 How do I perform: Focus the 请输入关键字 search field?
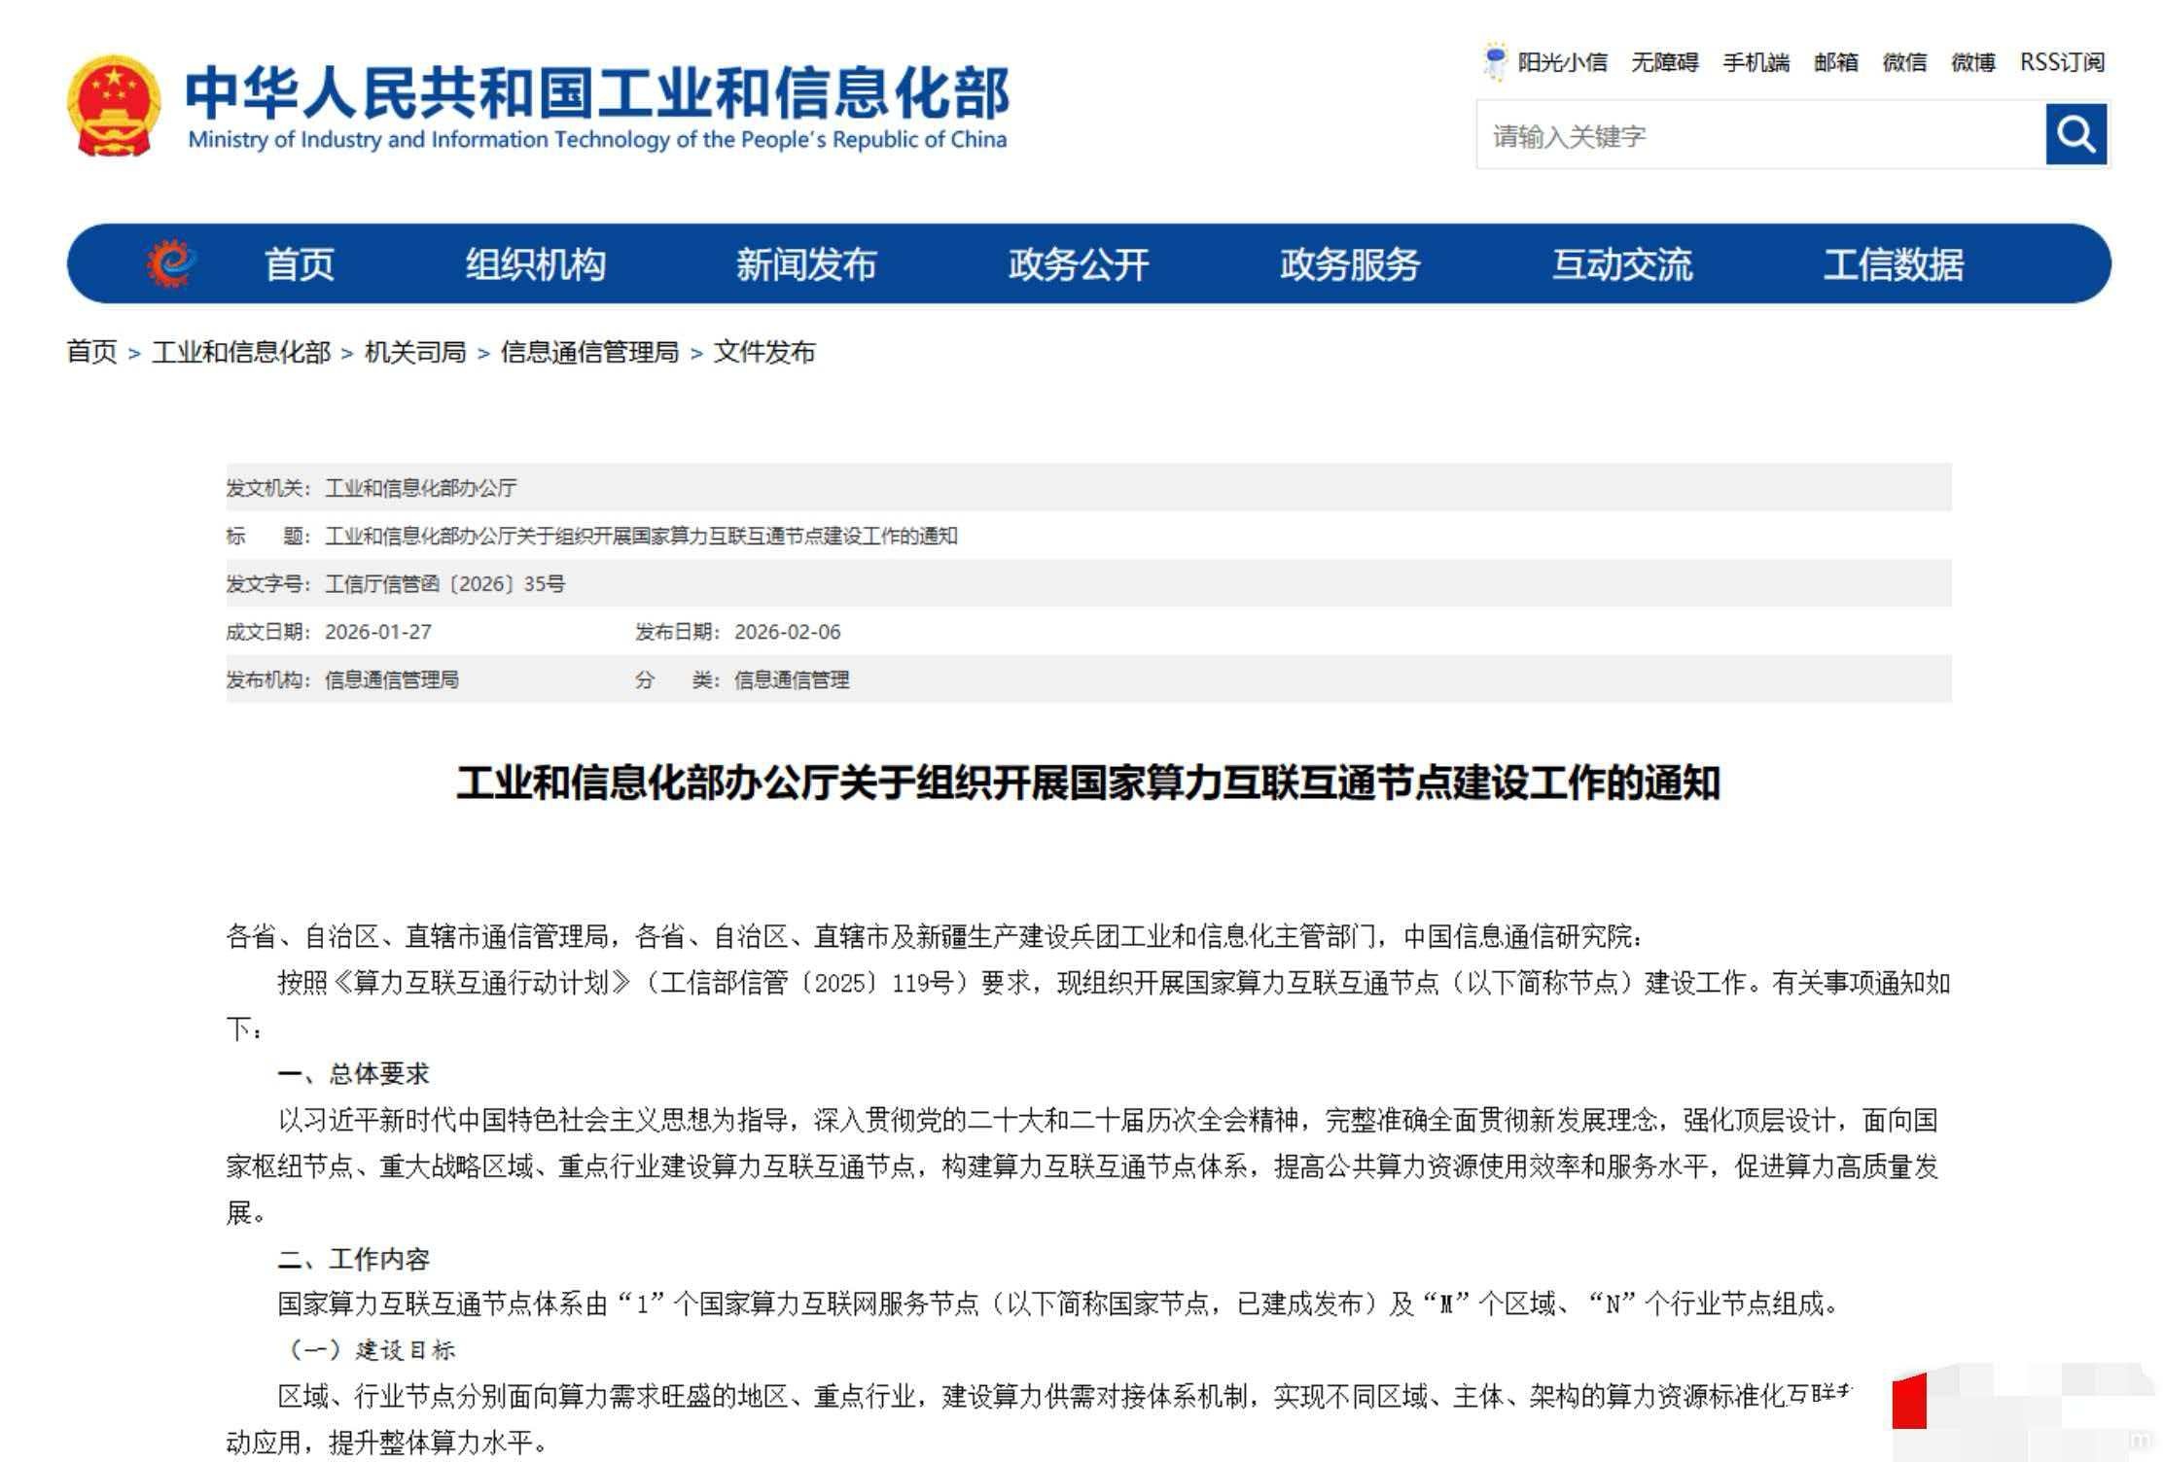(1758, 135)
